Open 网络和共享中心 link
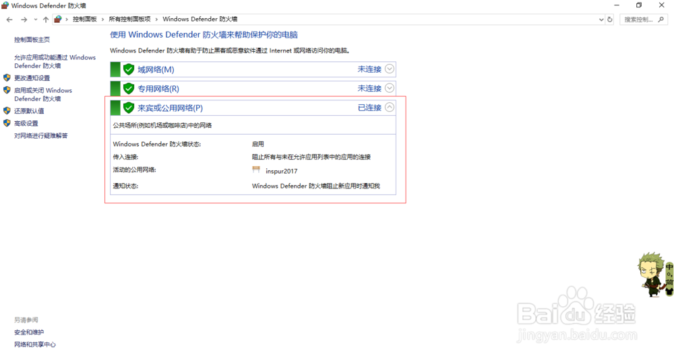The width and height of the screenshot is (674, 358). 35,345
